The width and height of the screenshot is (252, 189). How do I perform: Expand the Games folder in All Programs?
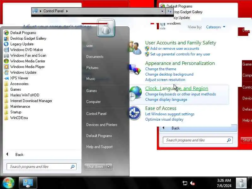click(x=15, y=89)
